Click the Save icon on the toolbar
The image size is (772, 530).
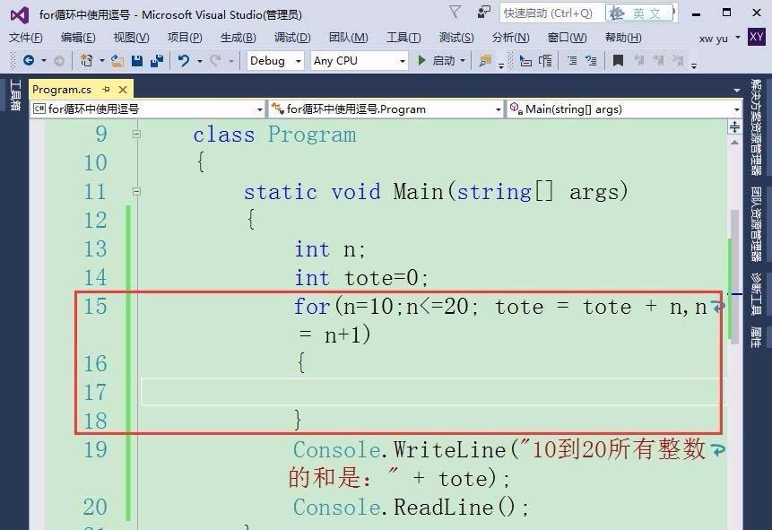(x=136, y=60)
